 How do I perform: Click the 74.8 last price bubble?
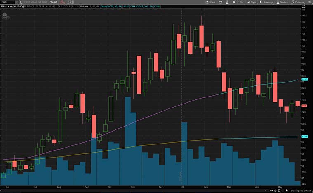[304, 106]
